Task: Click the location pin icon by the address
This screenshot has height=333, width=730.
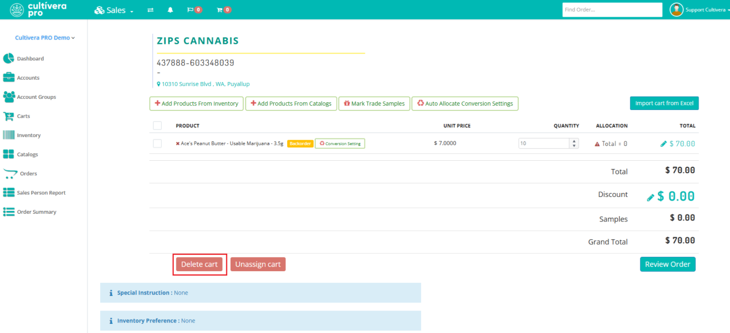Action: point(159,84)
